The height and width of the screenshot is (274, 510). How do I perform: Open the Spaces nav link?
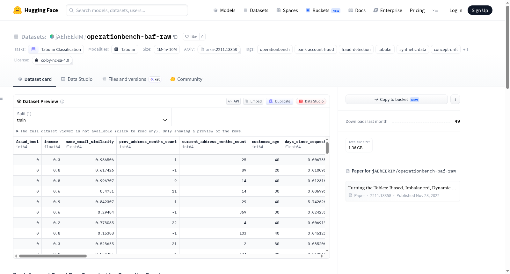coord(287,10)
